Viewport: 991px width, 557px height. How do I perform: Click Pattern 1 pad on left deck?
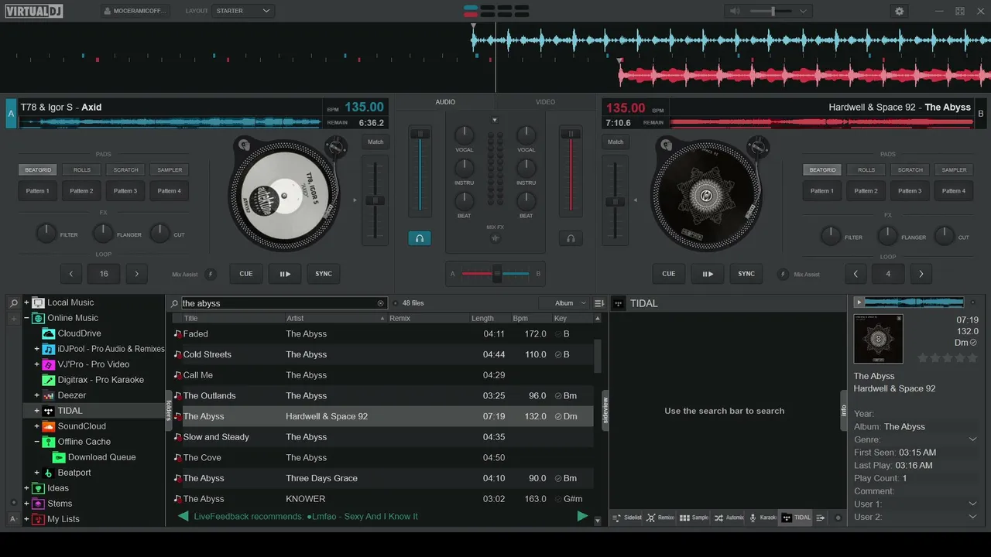(38, 191)
